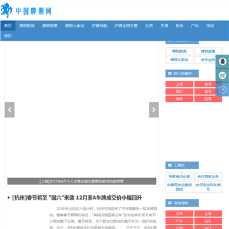229x229 pixels.
Task: Select 贵阳 in navigation bar
Action: (8, 36)
